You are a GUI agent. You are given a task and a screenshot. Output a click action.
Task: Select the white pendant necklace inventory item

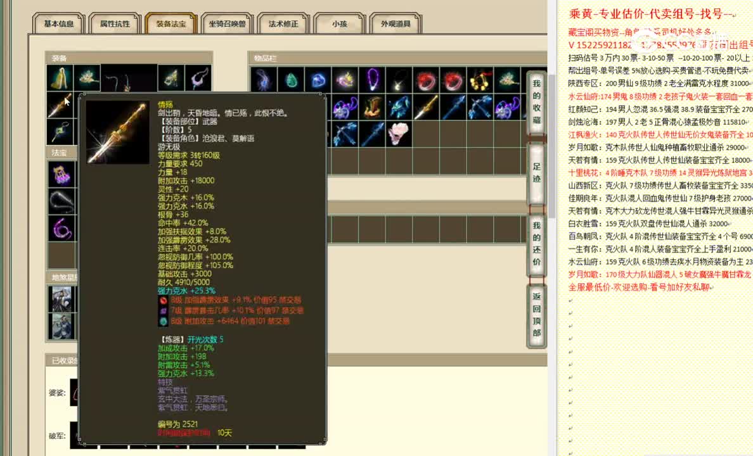pyautogui.click(x=399, y=79)
